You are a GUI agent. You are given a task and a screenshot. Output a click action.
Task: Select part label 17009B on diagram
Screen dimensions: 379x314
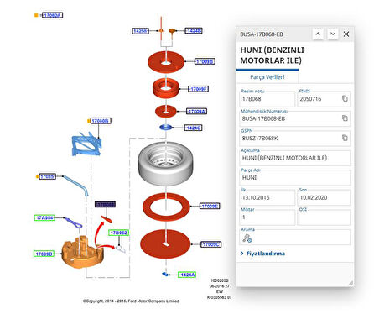tap(205, 61)
